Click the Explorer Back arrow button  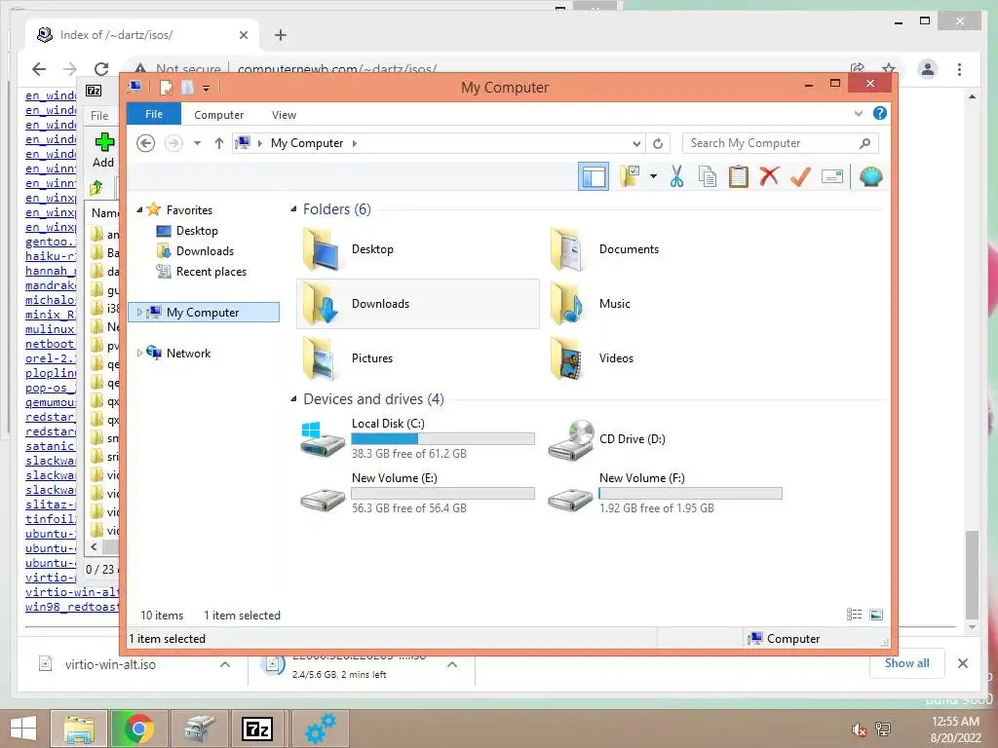[x=146, y=143]
